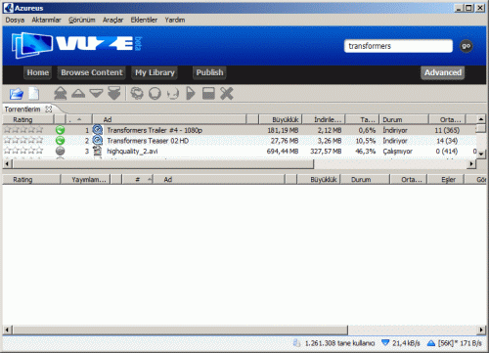Switch to Advanced view
Viewport: 489px width, 353px height.
[443, 72]
